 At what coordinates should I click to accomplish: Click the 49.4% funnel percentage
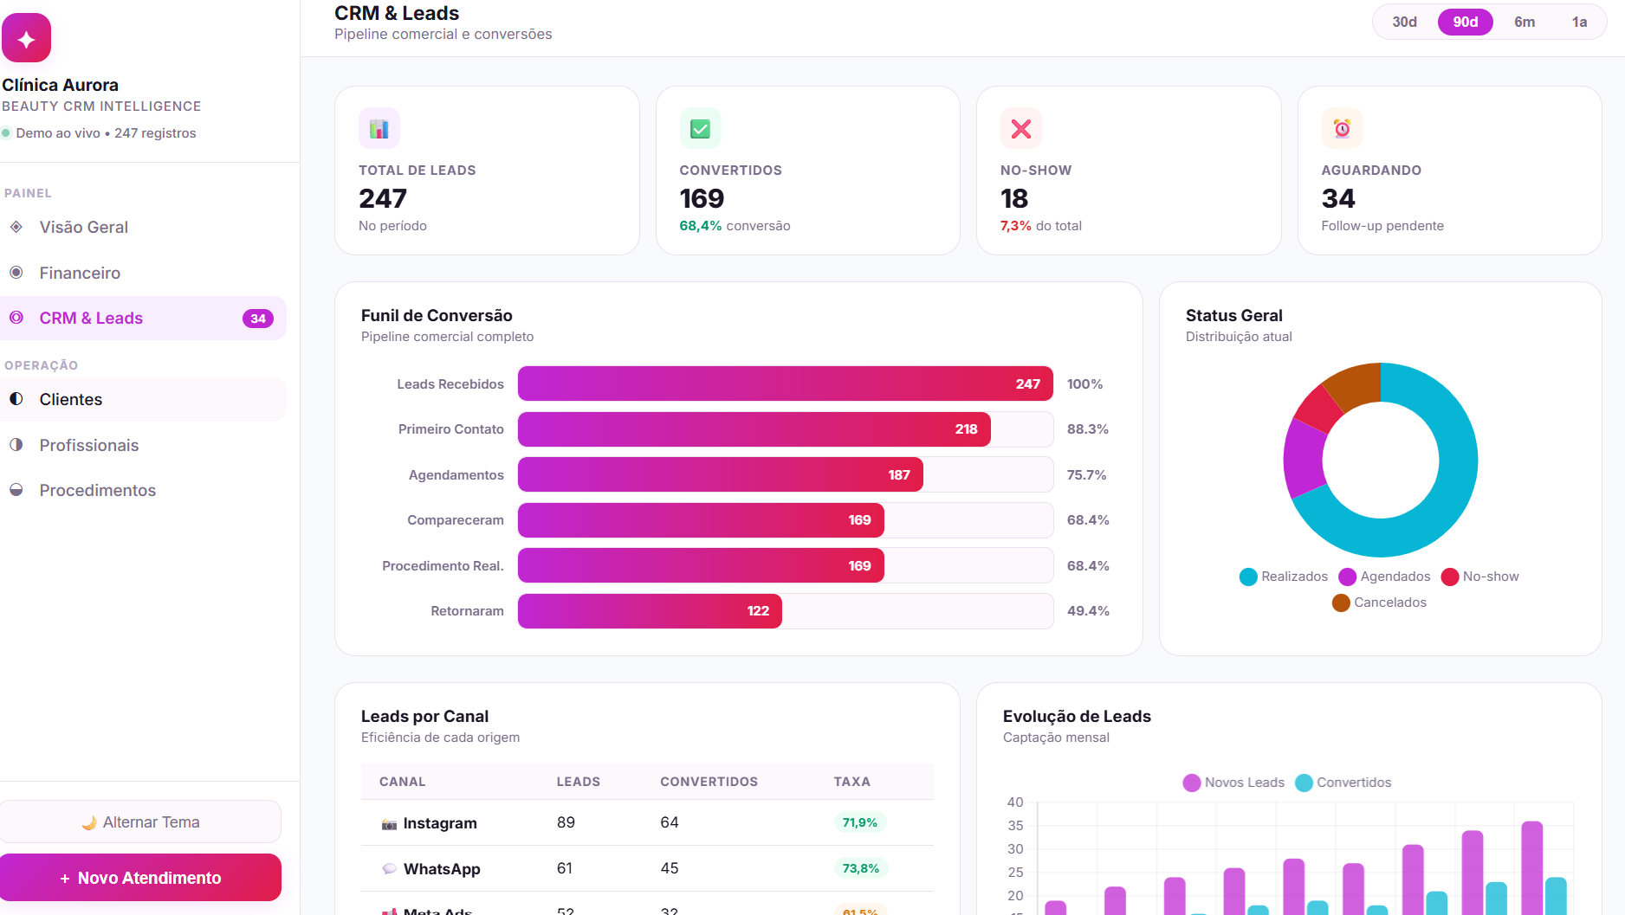click(1088, 611)
